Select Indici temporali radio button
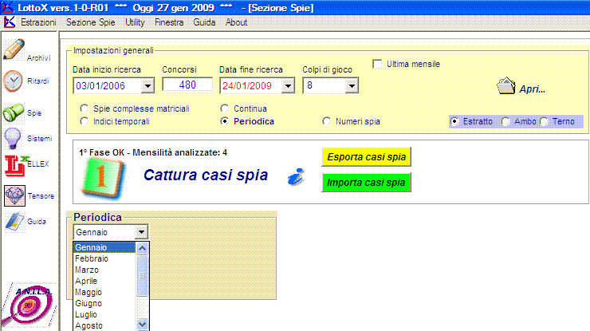The height and width of the screenshot is (331, 590). tap(85, 121)
